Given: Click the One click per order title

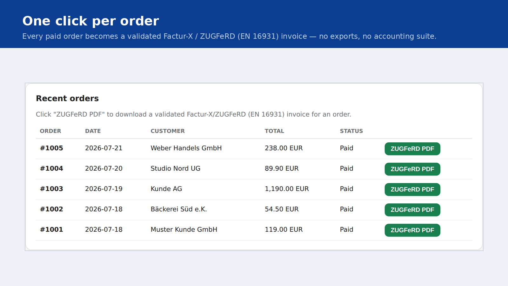Looking at the screenshot, I should click(90, 21).
